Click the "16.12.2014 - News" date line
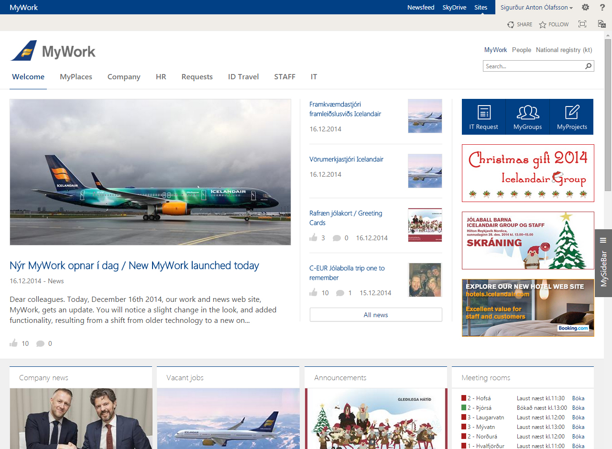This screenshot has width=612, height=449. [37, 281]
